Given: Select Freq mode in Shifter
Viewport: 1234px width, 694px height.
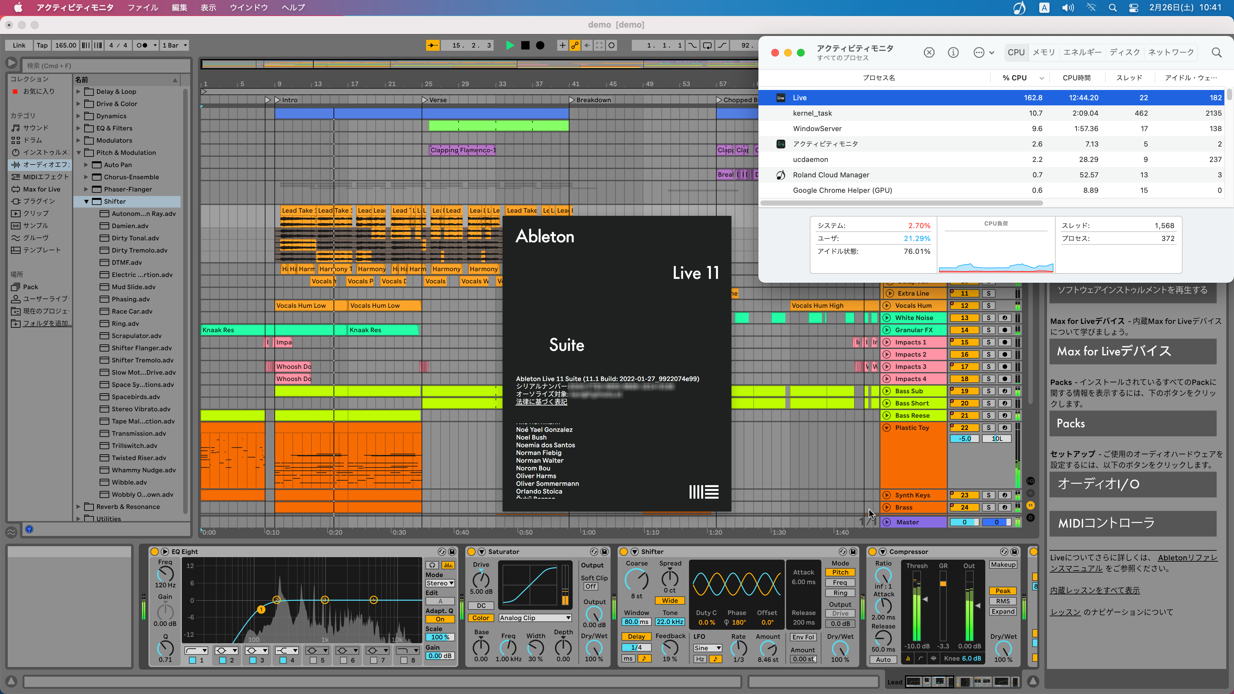Looking at the screenshot, I should tap(840, 583).
